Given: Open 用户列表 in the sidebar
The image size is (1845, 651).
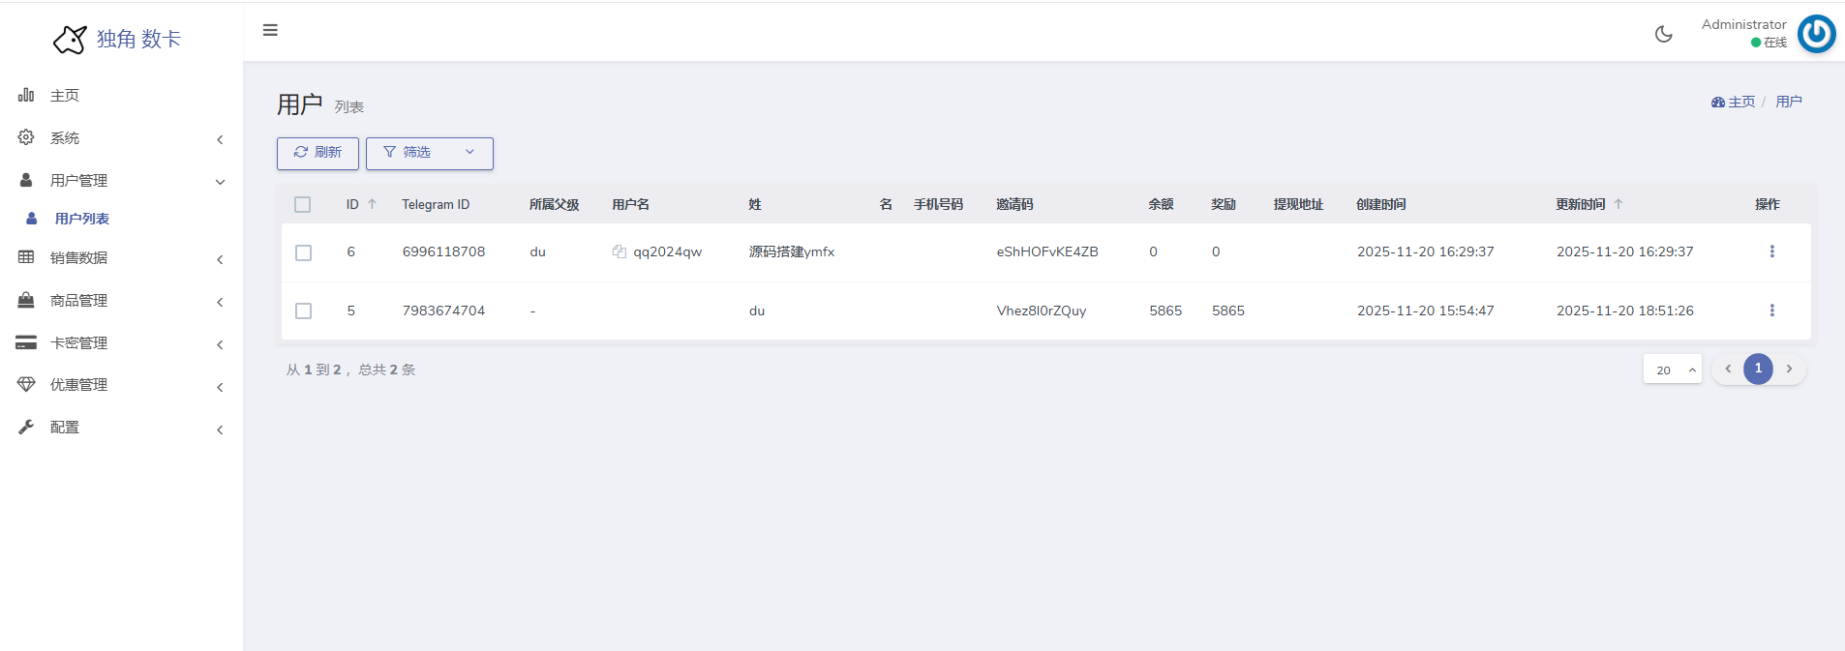Looking at the screenshot, I should point(82,219).
